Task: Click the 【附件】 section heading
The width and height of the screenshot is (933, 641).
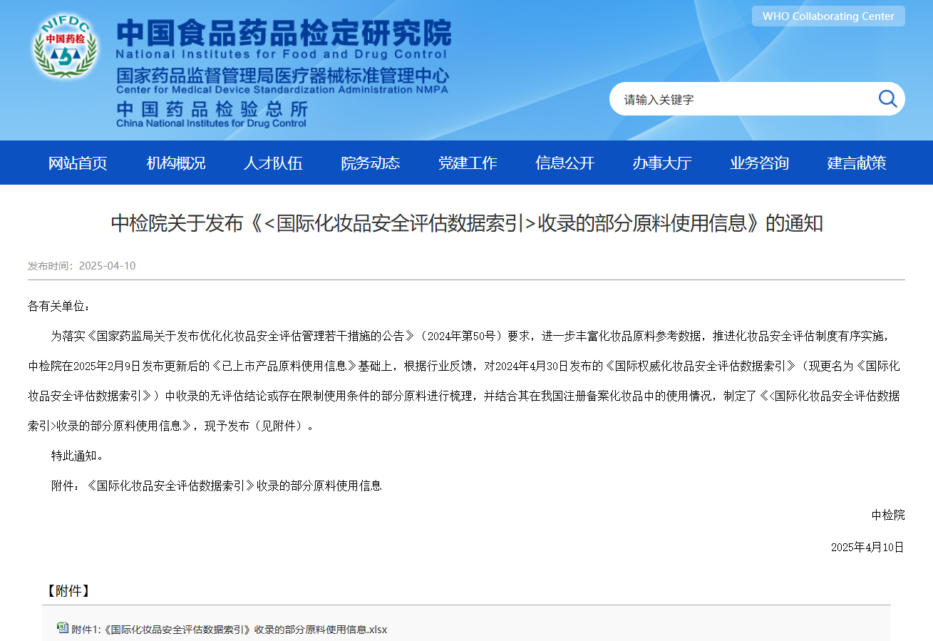Action: tap(68, 591)
